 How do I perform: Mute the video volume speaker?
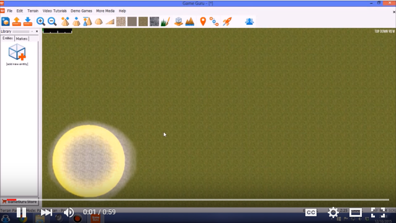[68, 212]
